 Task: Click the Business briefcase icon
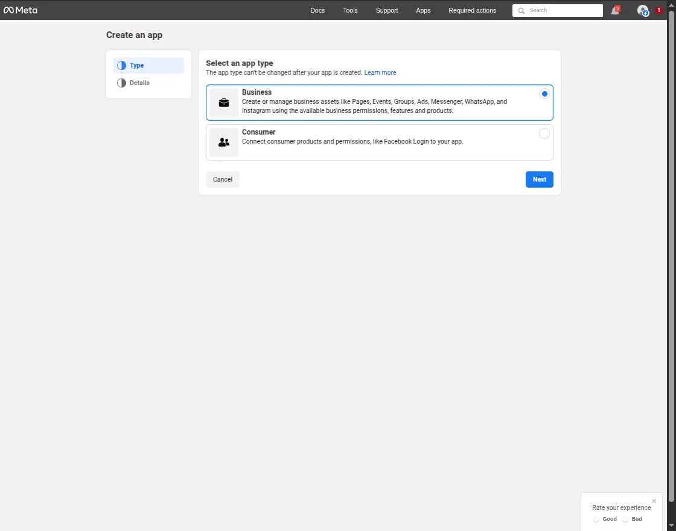223,102
